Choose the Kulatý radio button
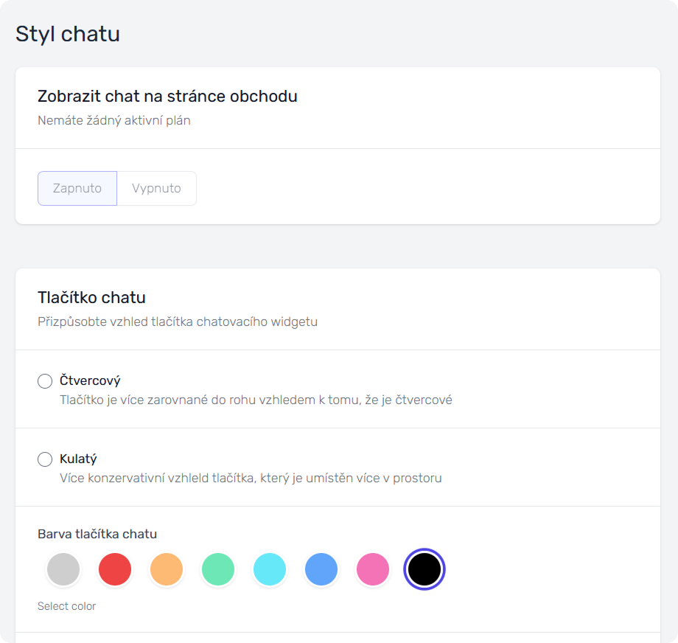Image resolution: width=678 pixels, height=643 pixels. point(45,459)
